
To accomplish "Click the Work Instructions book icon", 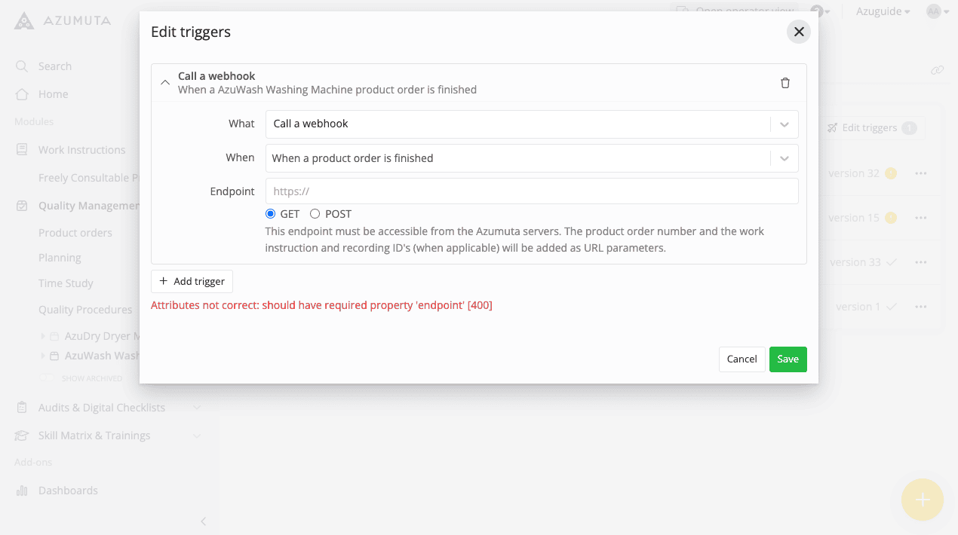I will (22, 150).
